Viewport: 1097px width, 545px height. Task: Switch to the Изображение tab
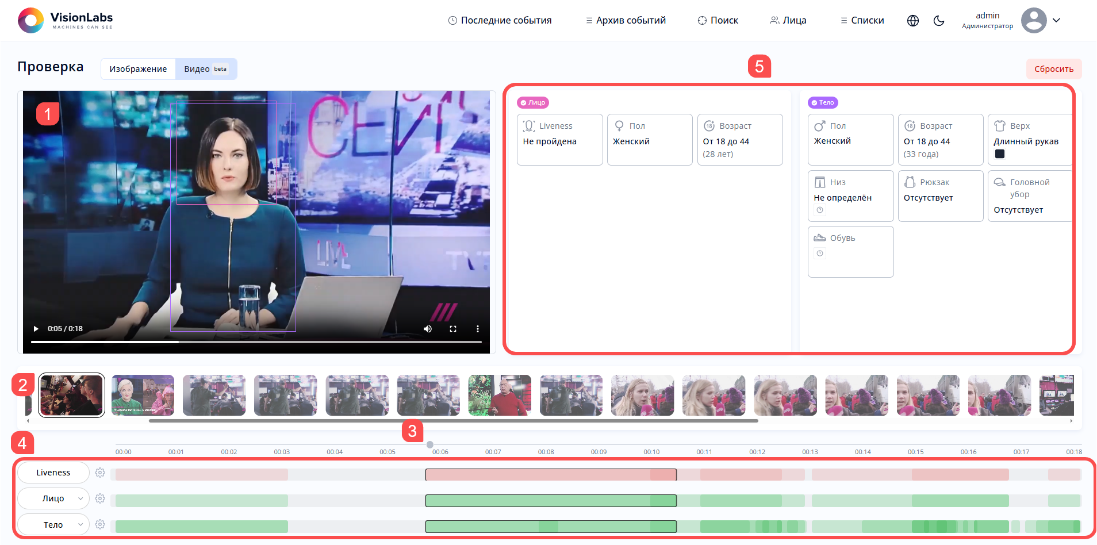(138, 69)
